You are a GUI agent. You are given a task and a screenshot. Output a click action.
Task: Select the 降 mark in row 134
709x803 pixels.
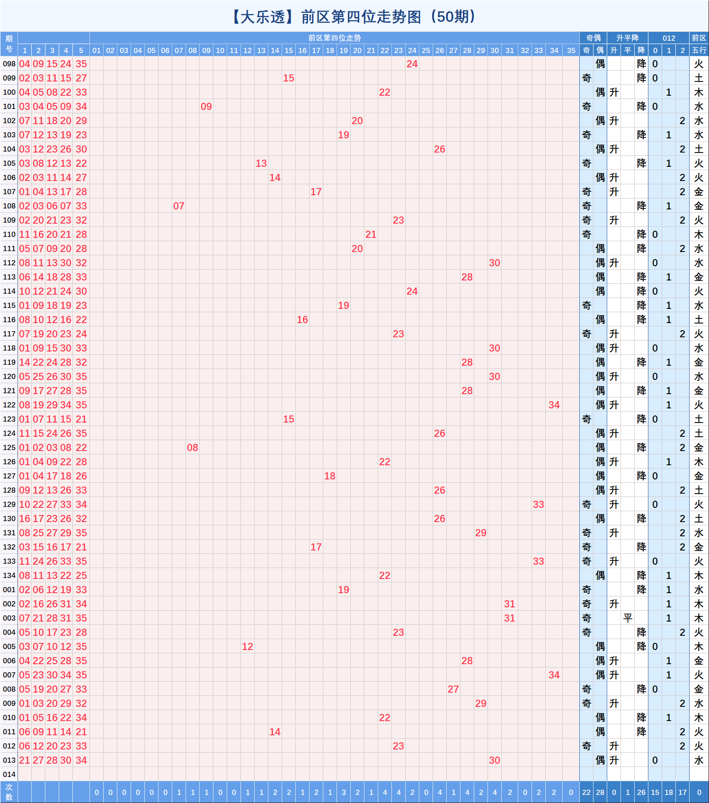641,576
